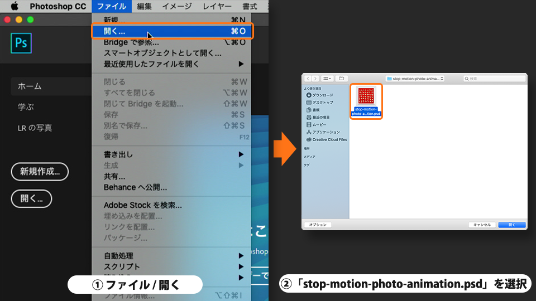Click the 新規作成... button
The image size is (536, 301).
tap(40, 172)
